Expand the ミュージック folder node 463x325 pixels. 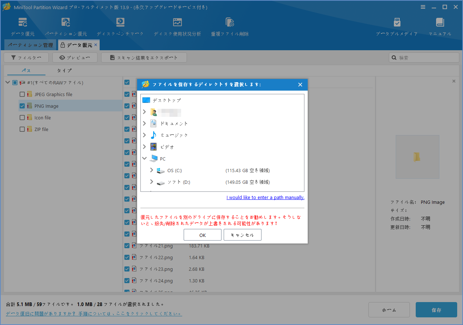(144, 135)
